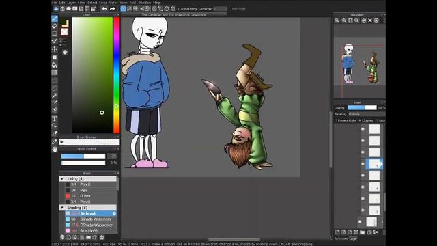Open the Window menu
This screenshot has height=246, width=437.
(145, 3)
